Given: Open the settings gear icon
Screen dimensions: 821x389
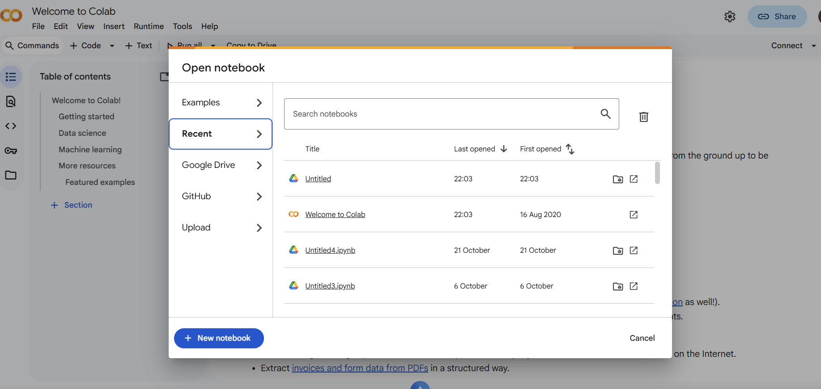Looking at the screenshot, I should [x=730, y=17].
